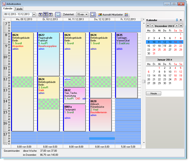This screenshot has height=163, width=191.
Task: Switch to 5-day work week view
Action: click(x=46, y=14)
